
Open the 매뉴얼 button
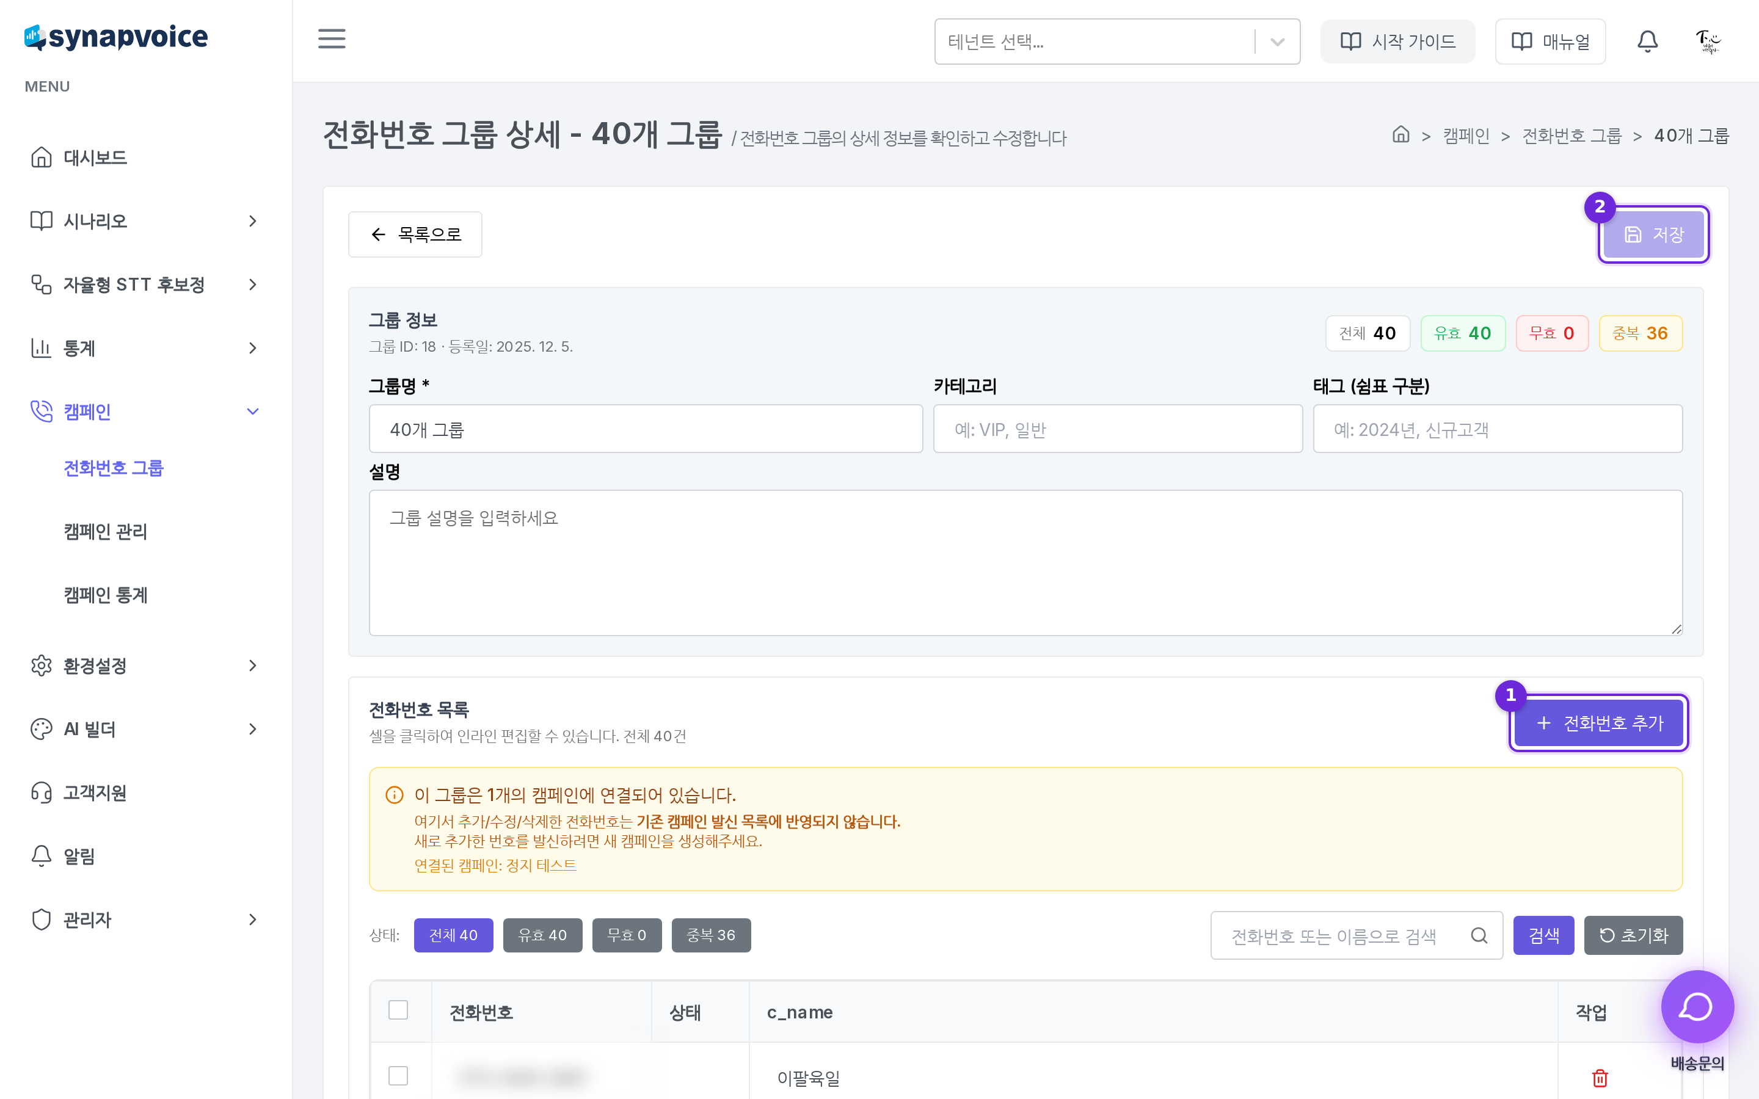click(x=1550, y=42)
